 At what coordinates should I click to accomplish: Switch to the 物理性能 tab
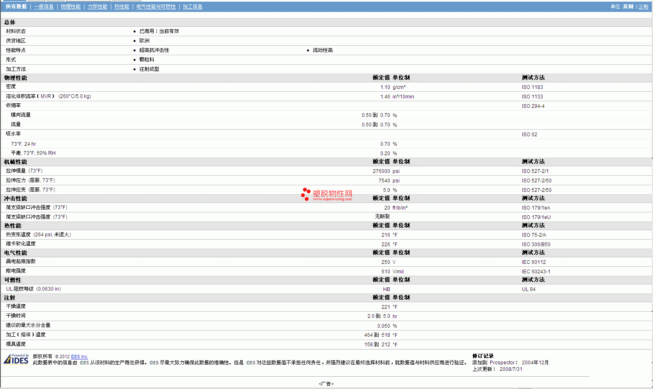click(70, 7)
